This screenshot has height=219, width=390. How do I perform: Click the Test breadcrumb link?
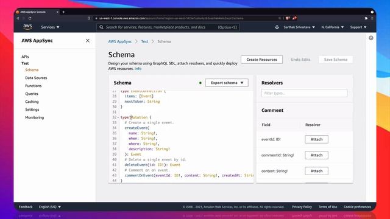pos(144,41)
